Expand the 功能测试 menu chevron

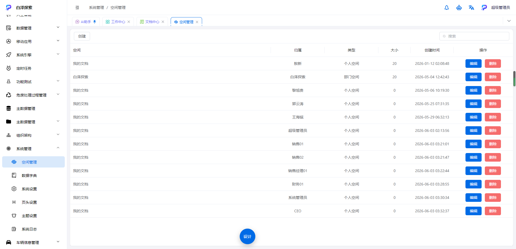click(x=58, y=81)
